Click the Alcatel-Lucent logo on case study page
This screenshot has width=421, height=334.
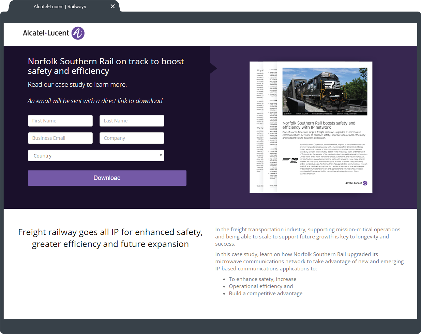[x=356, y=183]
